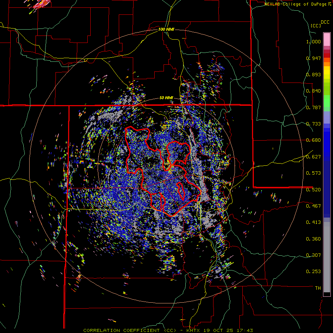
Task: Select the 0.840 scale value
Action: (313, 91)
